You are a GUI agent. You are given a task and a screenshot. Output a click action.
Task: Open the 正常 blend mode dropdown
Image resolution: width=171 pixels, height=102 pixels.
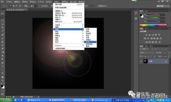[147, 53]
